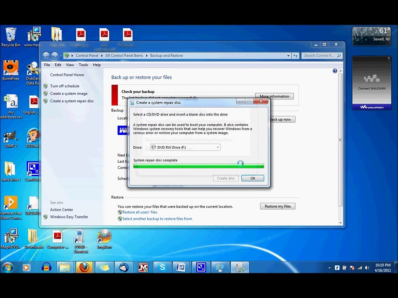Open Microsoft Word from the taskbar
Viewport: 398px width, 298px height.
pos(181,267)
